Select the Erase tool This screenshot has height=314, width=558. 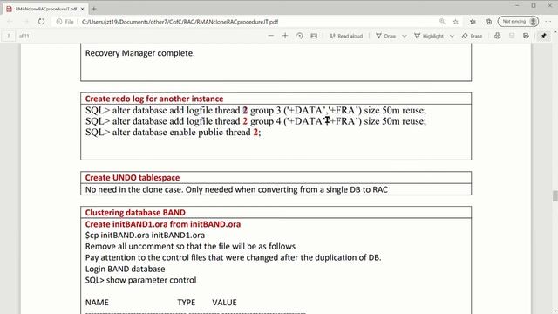(x=472, y=36)
